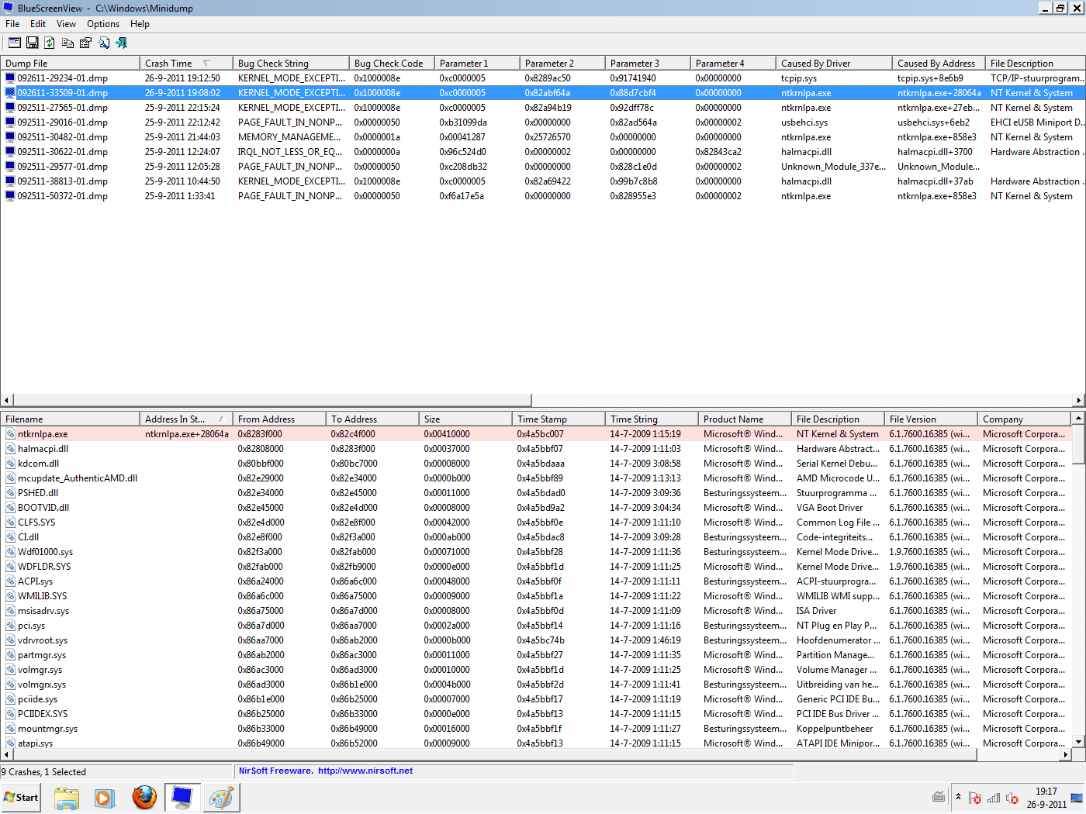
Task: Click the Advanced Options toolbar icon
Action: pyautogui.click(x=14, y=43)
